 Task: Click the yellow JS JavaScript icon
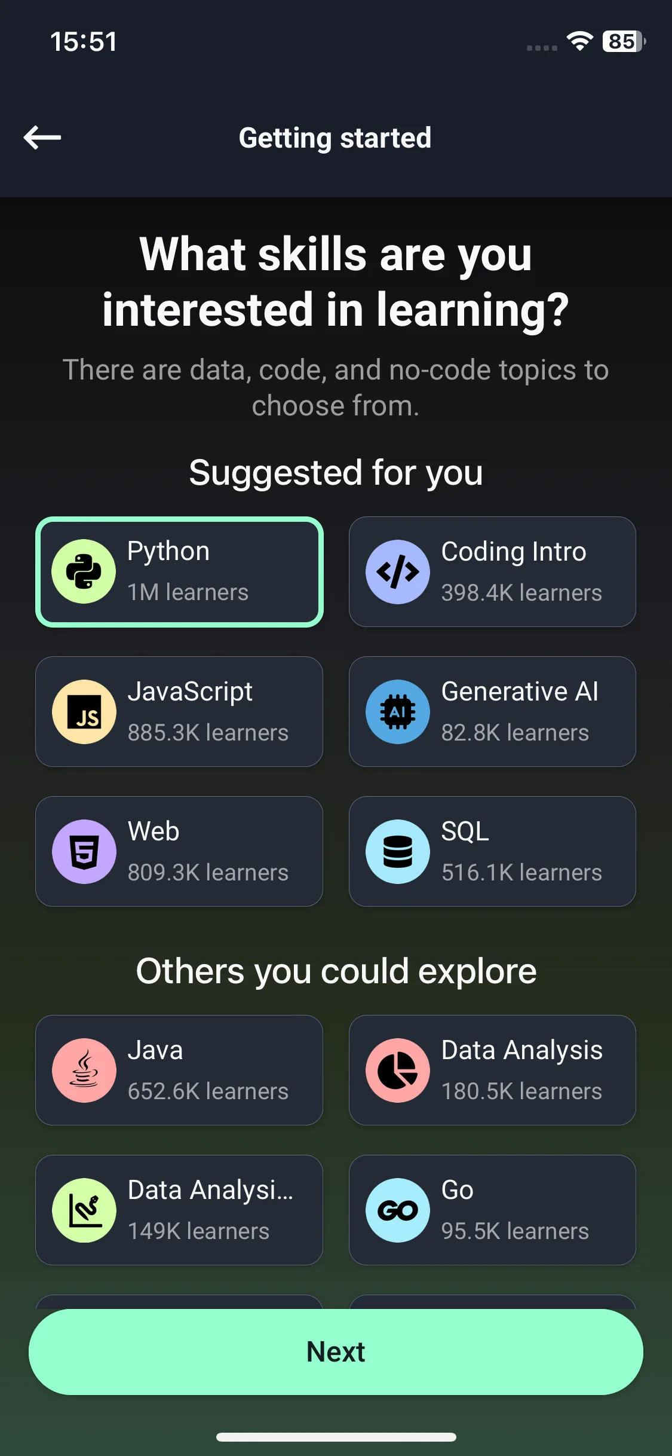[x=84, y=711]
